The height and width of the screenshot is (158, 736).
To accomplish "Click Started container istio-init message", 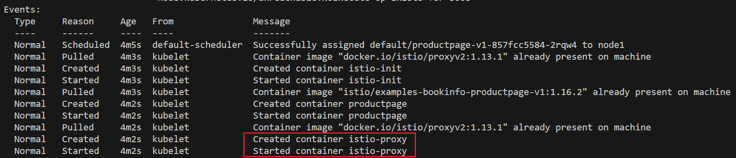I will tap(327, 80).
